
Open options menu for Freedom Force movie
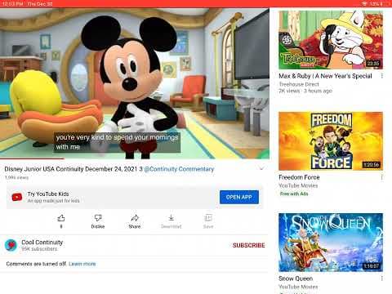tap(382, 177)
